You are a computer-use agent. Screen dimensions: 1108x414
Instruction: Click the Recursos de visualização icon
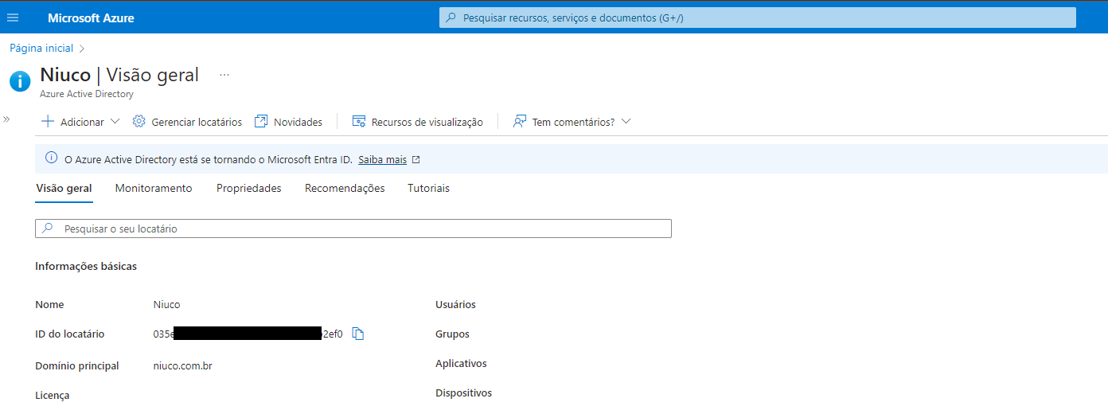(x=359, y=122)
